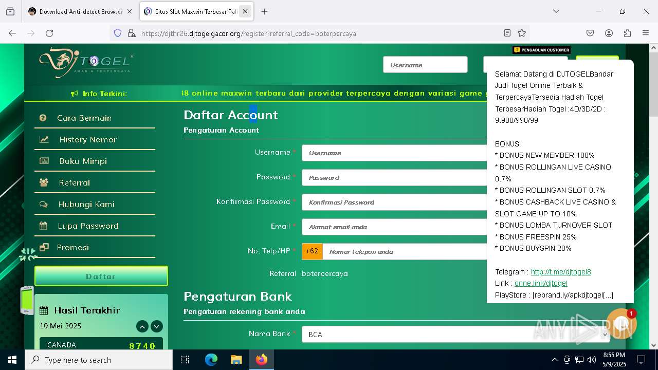This screenshot has height=370, width=658.
Task: Open the onne.link/djtogel link
Action: pyautogui.click(x=541, y=283)
